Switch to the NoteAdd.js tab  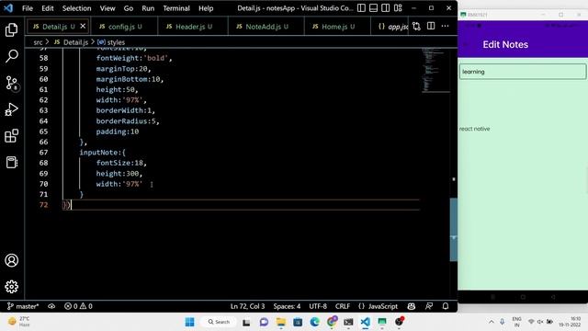point(266,27)
